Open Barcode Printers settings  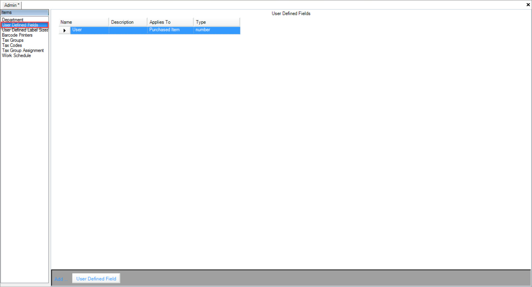(x=17, y=35)
